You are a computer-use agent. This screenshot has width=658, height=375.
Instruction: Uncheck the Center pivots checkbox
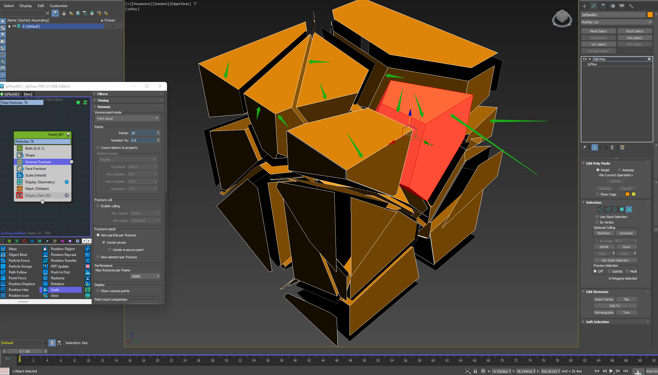[x=104, y=242]
